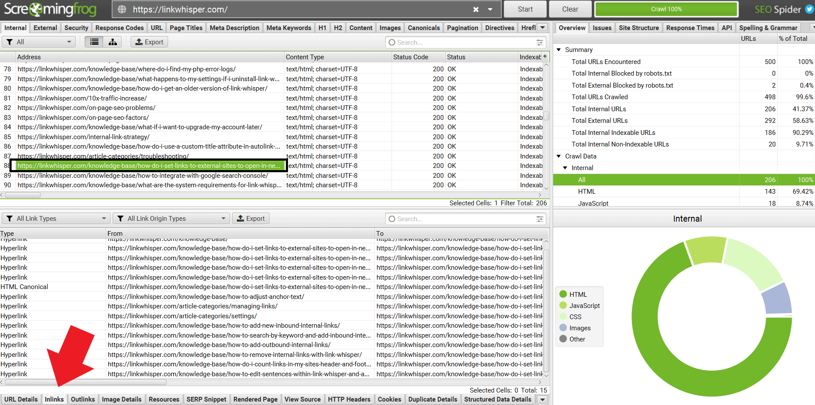This screenshot has width=815, height=405.
Task: Click the globe icon in URL bar
Action: coord(122,9)
